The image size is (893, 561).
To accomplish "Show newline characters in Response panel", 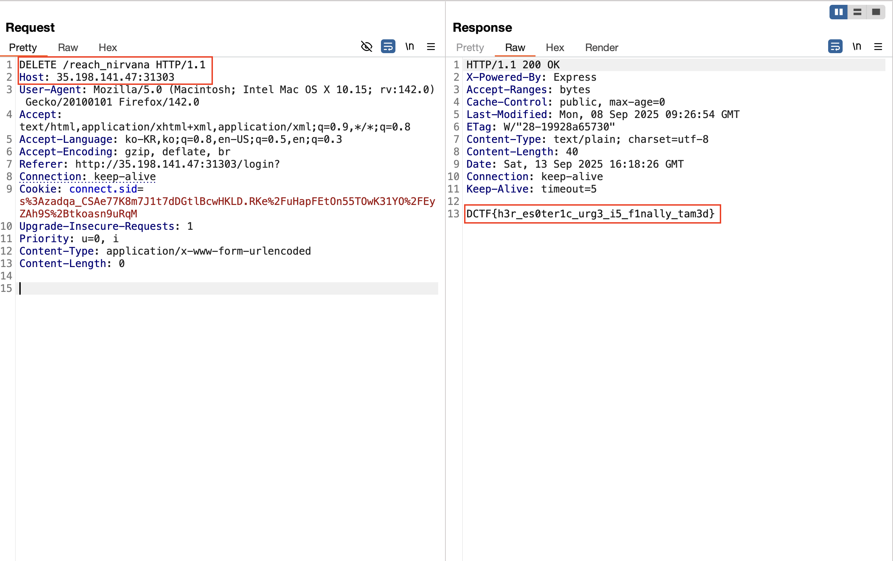I will pos(857,47).
